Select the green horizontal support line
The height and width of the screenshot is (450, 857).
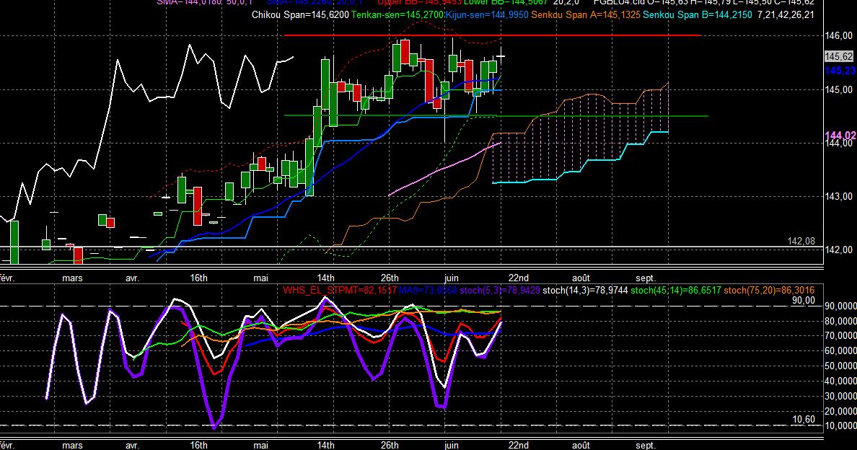point(496,116)
